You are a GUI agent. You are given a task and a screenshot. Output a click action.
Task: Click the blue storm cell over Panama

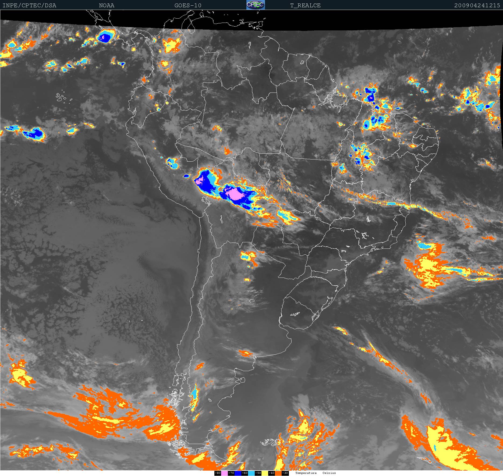pyautogui.click(x=105, y=37)
